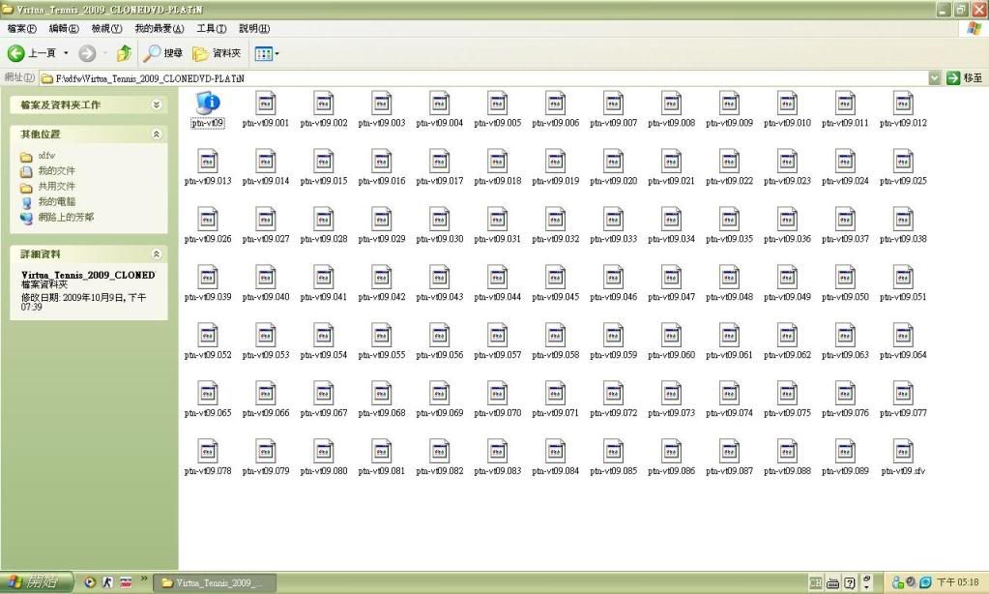Image resolution: width=989 pixels, height=594 pixels.
Task: Select the ptn-vt09 info file icon
Action: (x=208, y=103)
